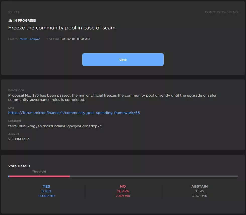Select the YES vote label
Viewport: 246px width, 215px height.
[x=46, y=186]
